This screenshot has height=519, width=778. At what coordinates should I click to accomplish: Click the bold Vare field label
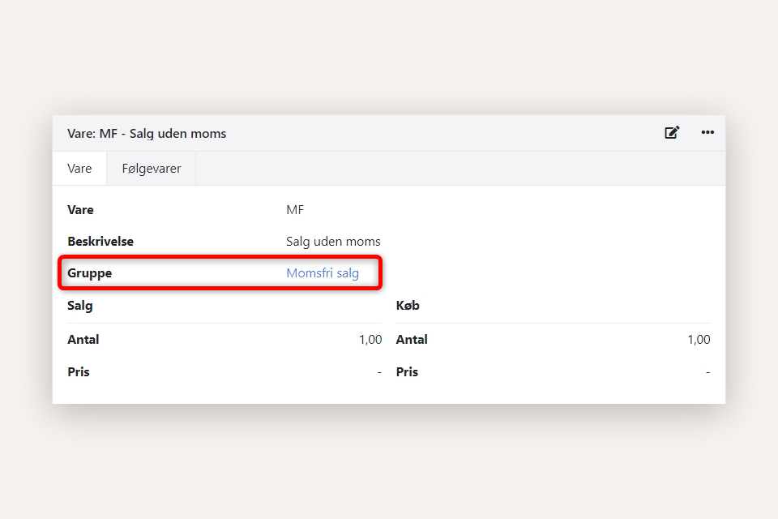(x=80, y=210)
